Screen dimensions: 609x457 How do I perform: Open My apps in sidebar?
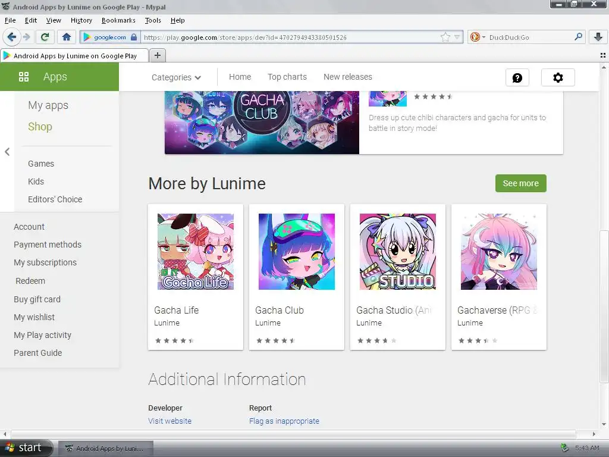tap(48, 105)
